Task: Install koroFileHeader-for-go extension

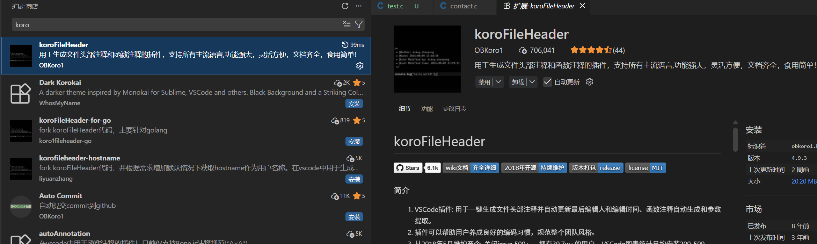Action: 354,142
